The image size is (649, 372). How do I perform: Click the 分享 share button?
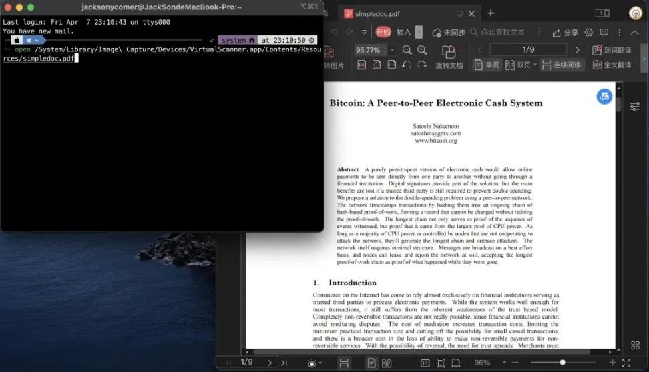[x=565, y=32]
